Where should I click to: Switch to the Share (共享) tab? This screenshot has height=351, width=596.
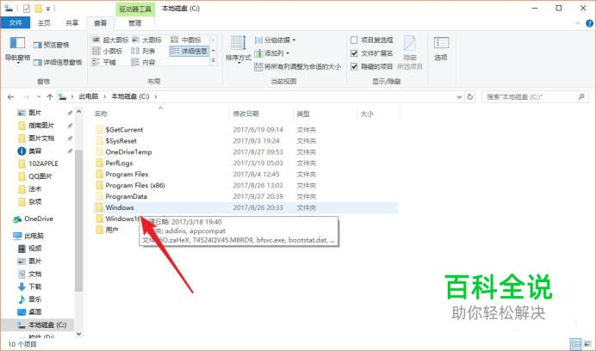pyautogui.click(x=71, y=23)
